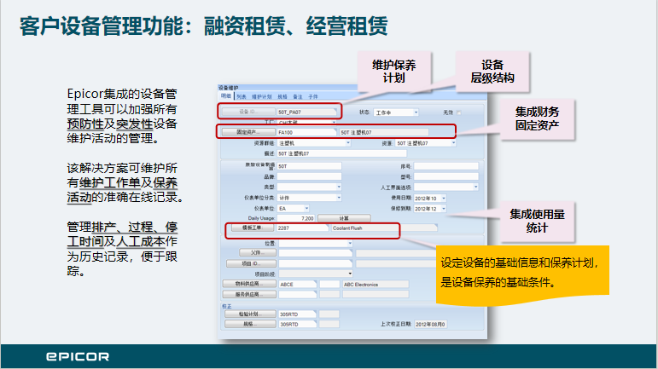The width and height of the screenshot is (658, 369).
Task: Toggle the 无效 checkbox
Action: [458, 112]
